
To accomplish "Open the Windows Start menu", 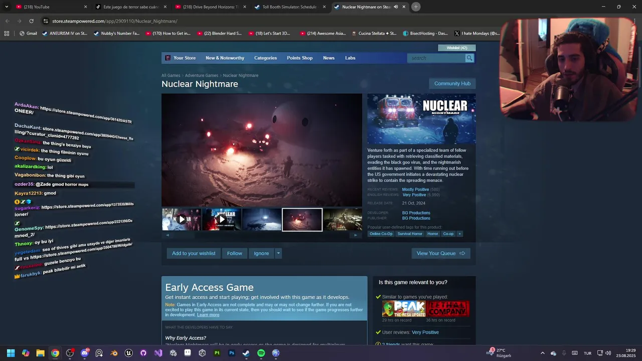I will coord(11,353).
